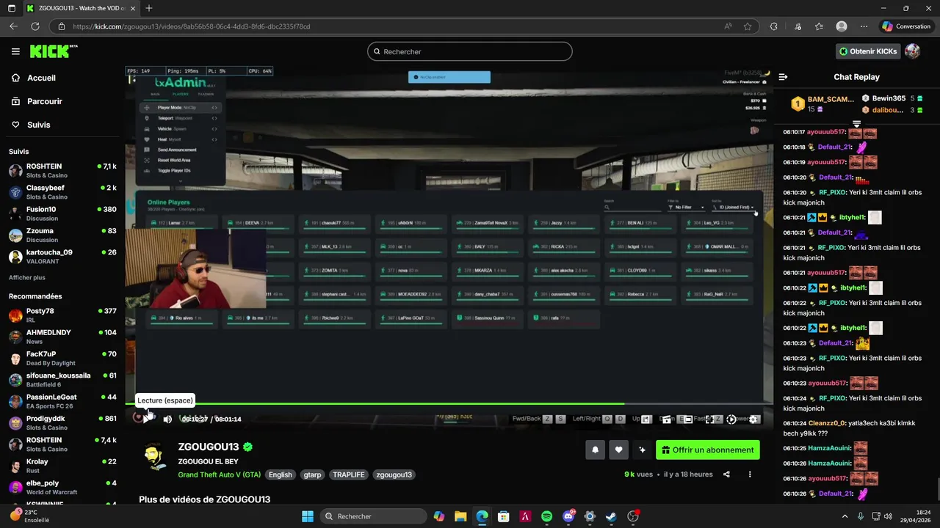The image size is (940, 528).
Task: Open the Krolay Rust channel
Action: click(x=62, y=466)
